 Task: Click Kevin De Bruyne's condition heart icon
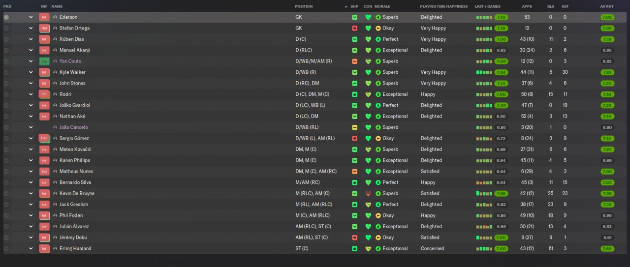[x=368, y=193]
